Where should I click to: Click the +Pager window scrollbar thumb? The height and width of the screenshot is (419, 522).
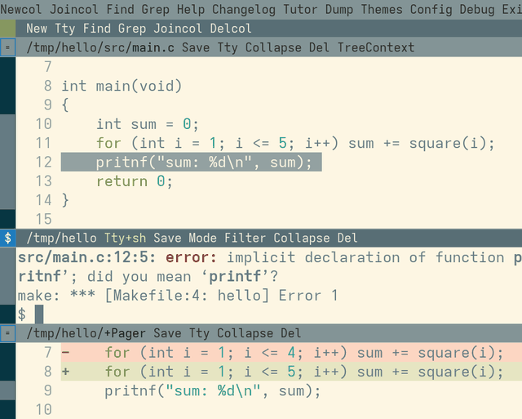pyautogui.click(x=7, y=390)
